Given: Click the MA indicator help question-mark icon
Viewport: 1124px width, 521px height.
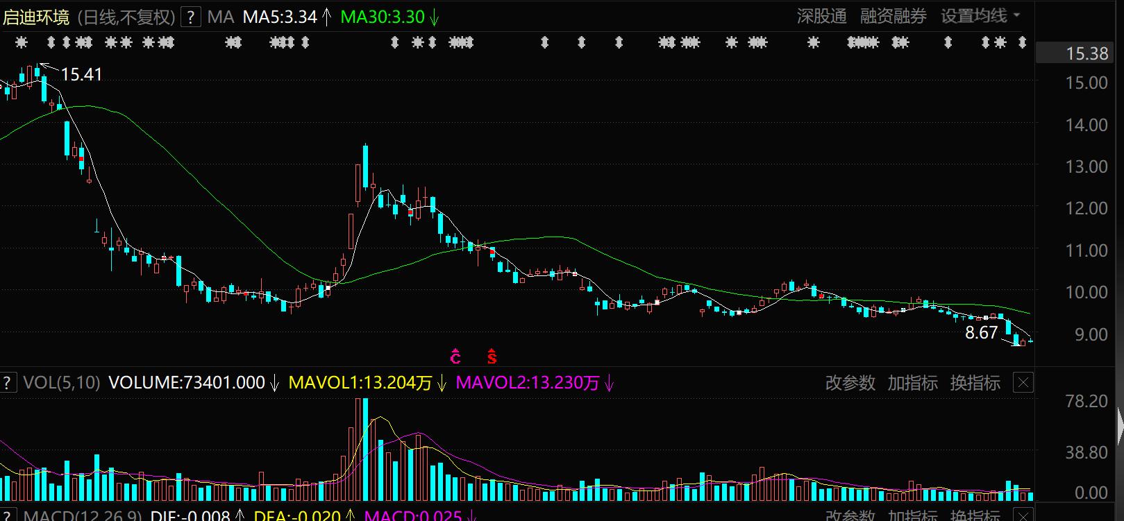Looking at the screenshot, I should [190, 17].
